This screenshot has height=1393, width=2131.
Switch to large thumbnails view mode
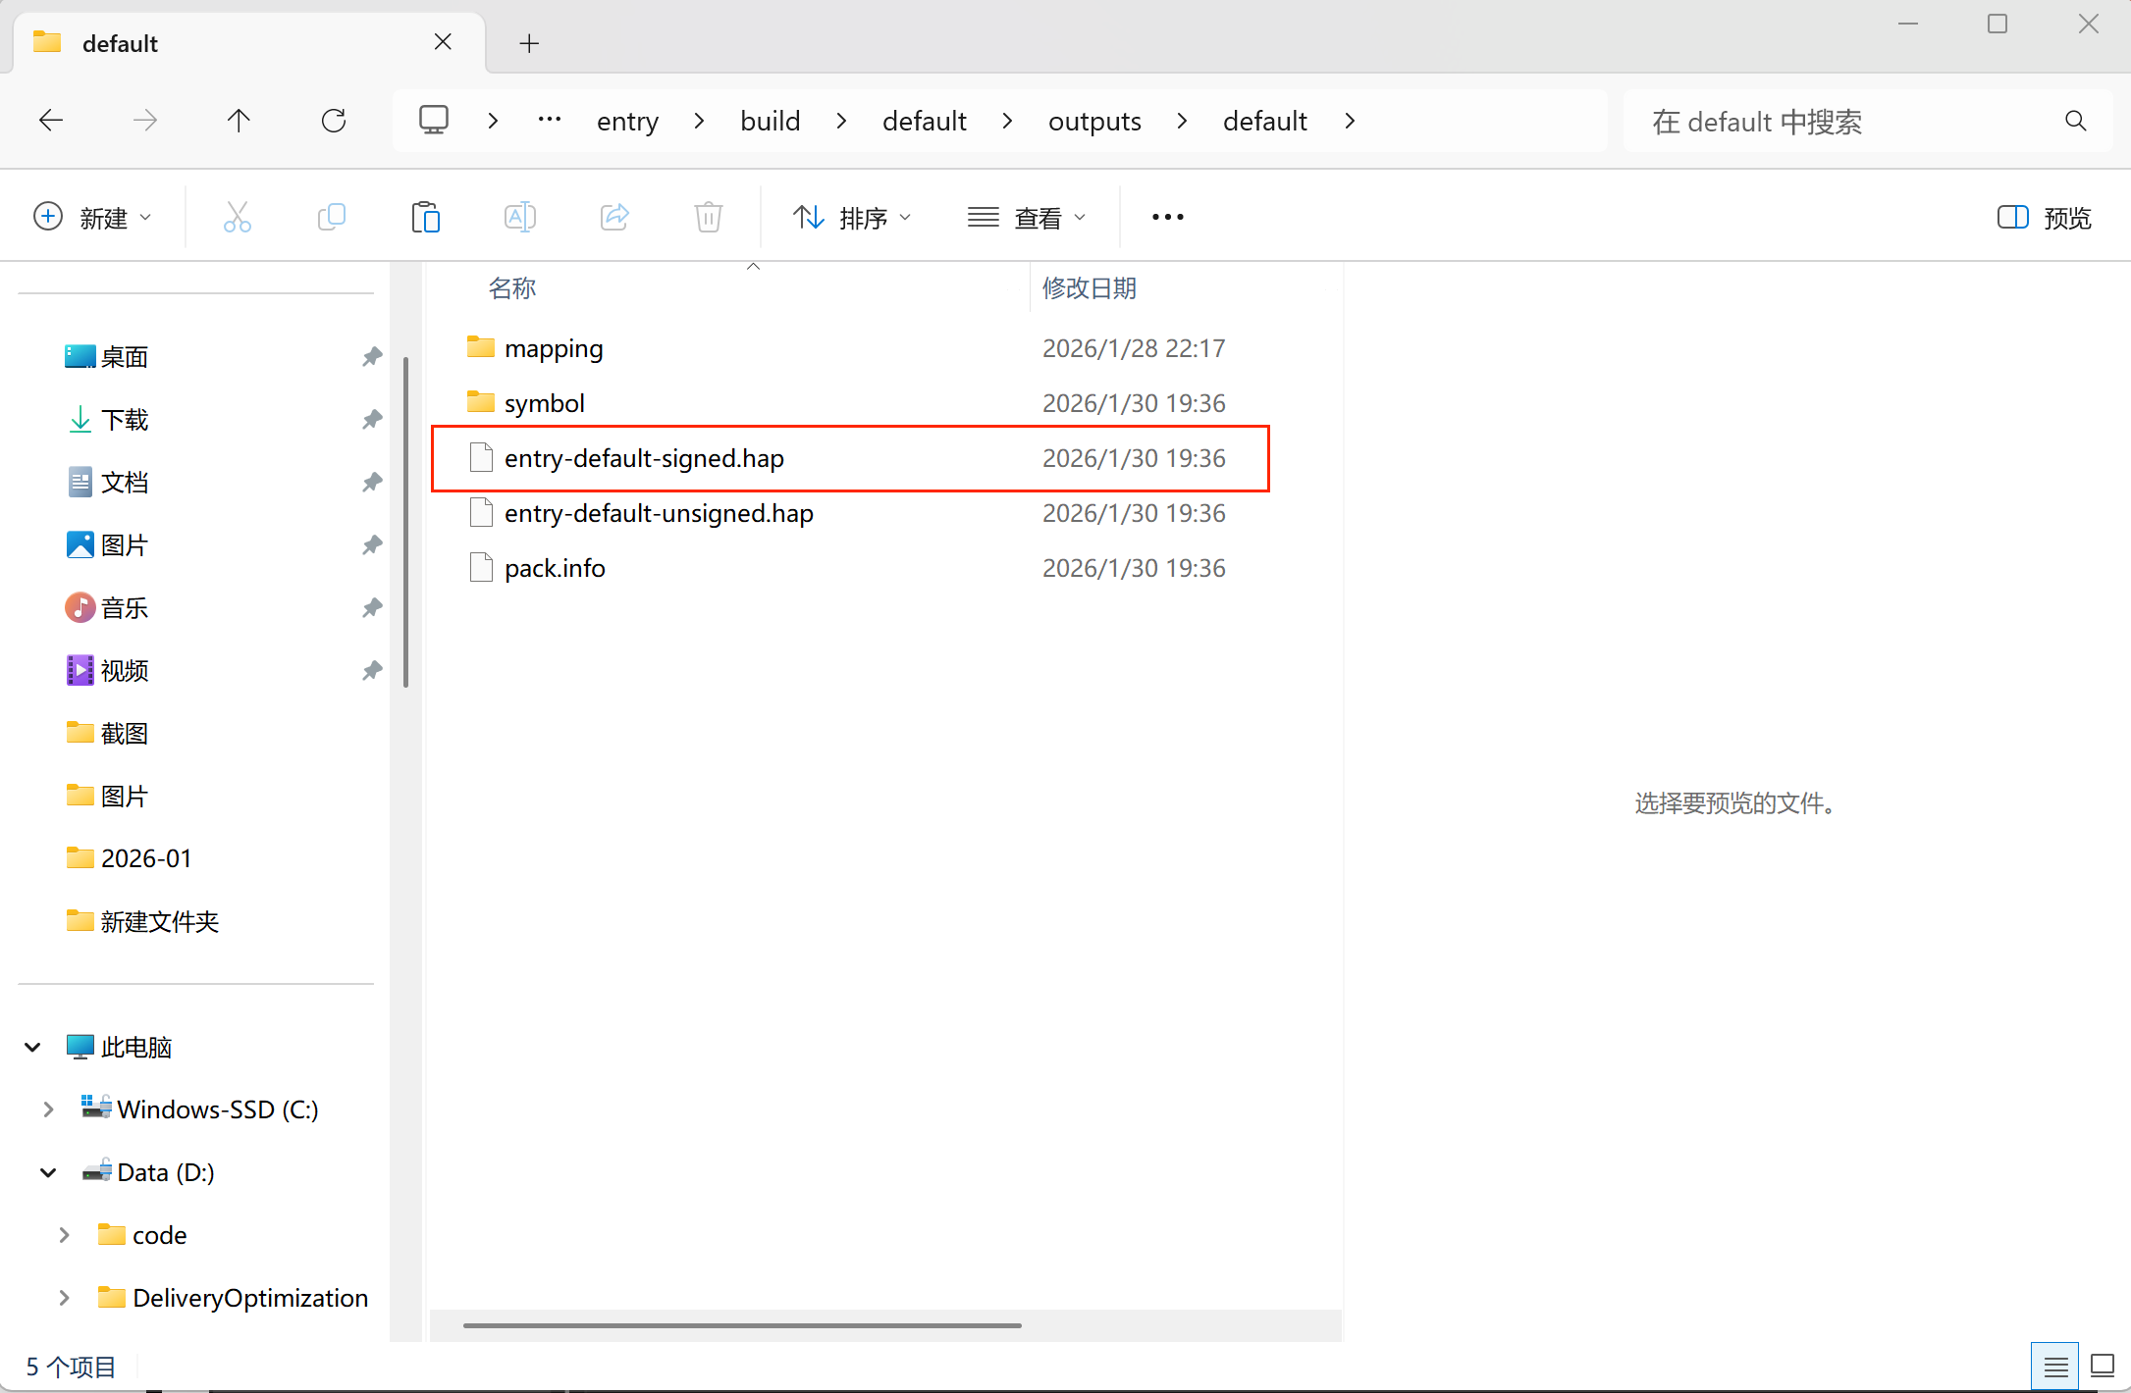pos(2102,1366)
